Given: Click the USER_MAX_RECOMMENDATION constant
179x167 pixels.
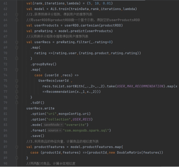Looking at the screenshot, I should click(140, 86).
